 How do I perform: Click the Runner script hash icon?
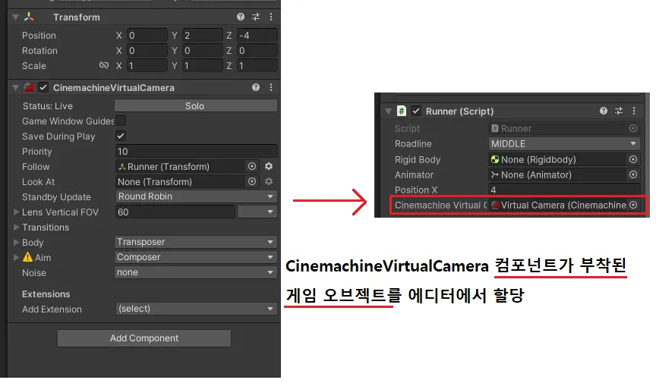pyautogui.click(x=401, y=111)
